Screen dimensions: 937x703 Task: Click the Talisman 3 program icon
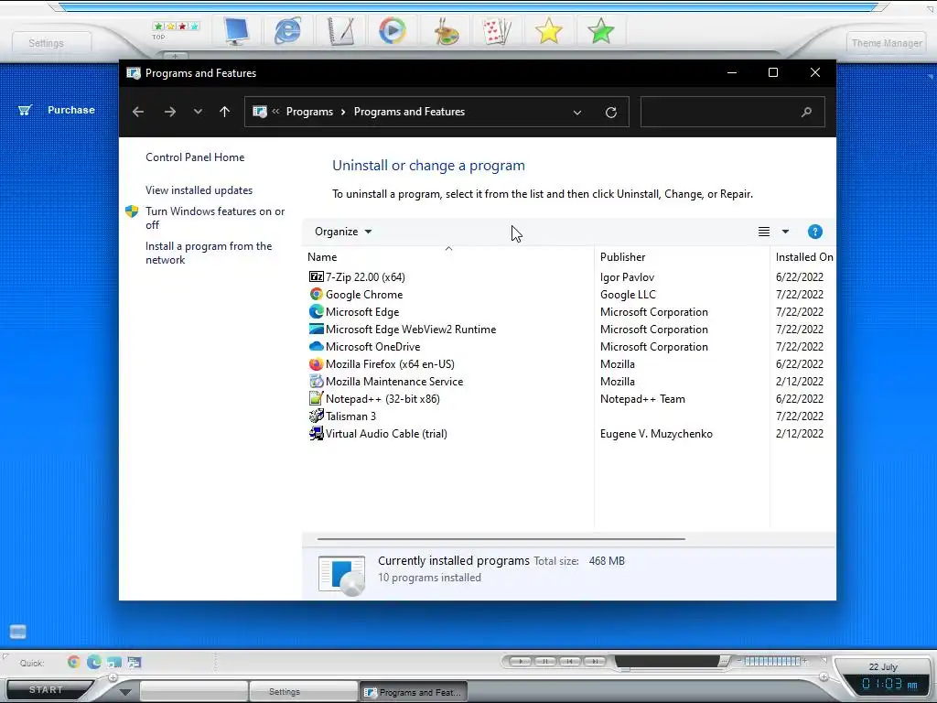click(316, 416)
